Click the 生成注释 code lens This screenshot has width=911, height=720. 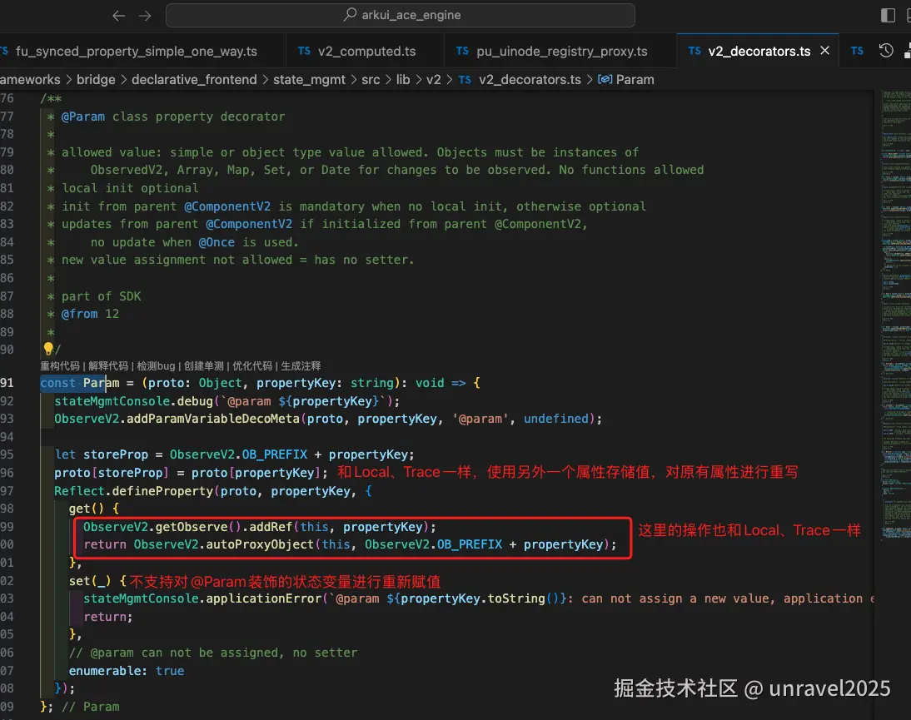(301, 365)
